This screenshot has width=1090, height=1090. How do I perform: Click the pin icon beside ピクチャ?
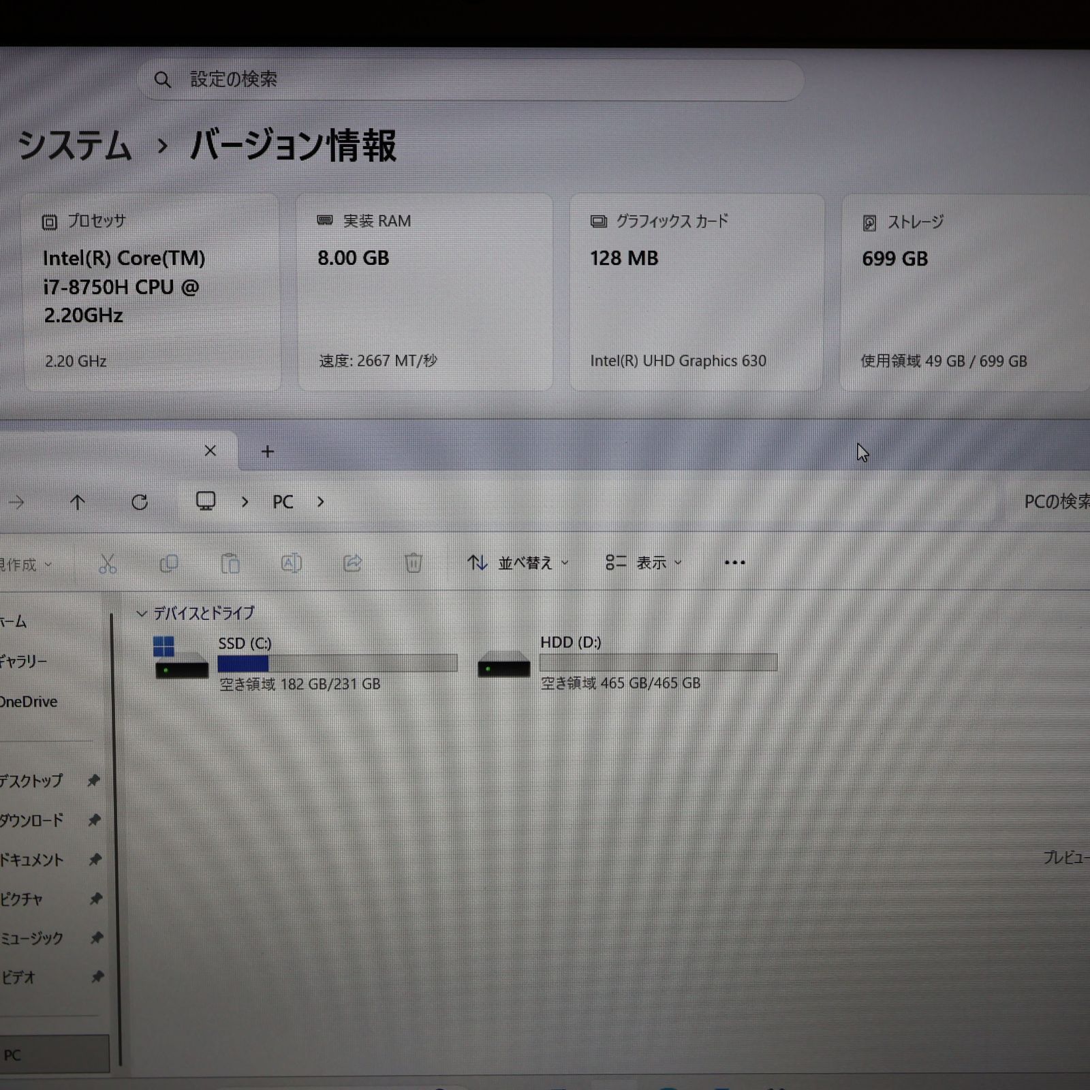pyautogui.click(x=96, y=899)
